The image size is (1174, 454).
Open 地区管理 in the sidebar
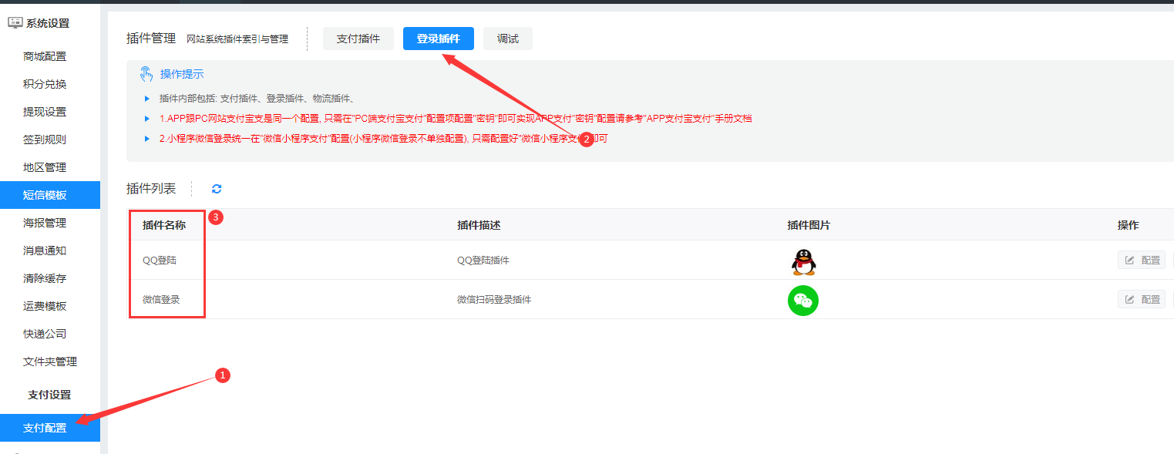45,167
